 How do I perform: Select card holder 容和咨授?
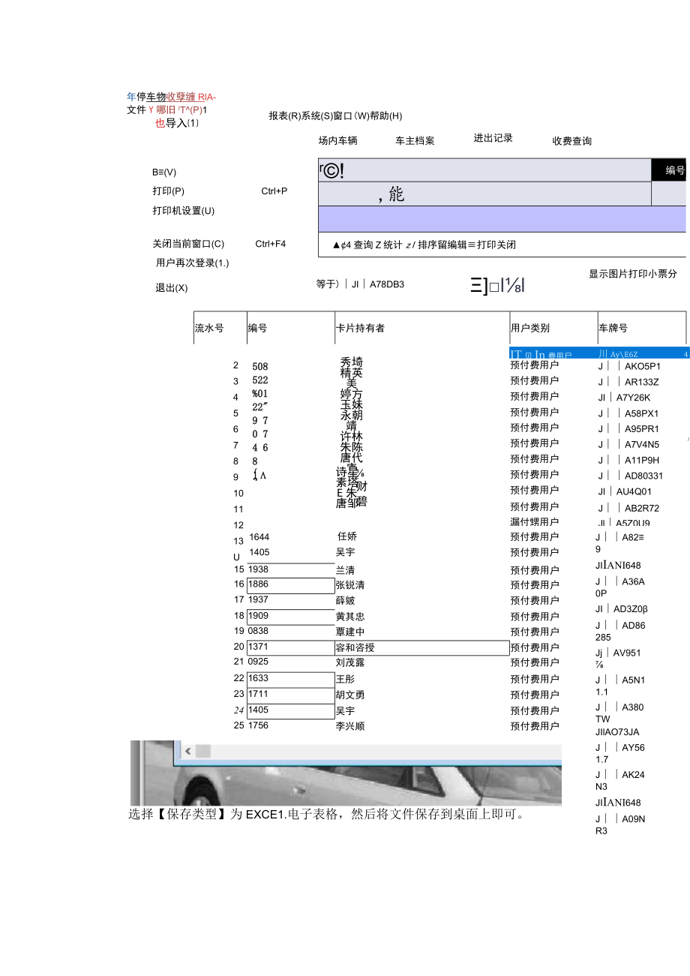coord(355,647)
